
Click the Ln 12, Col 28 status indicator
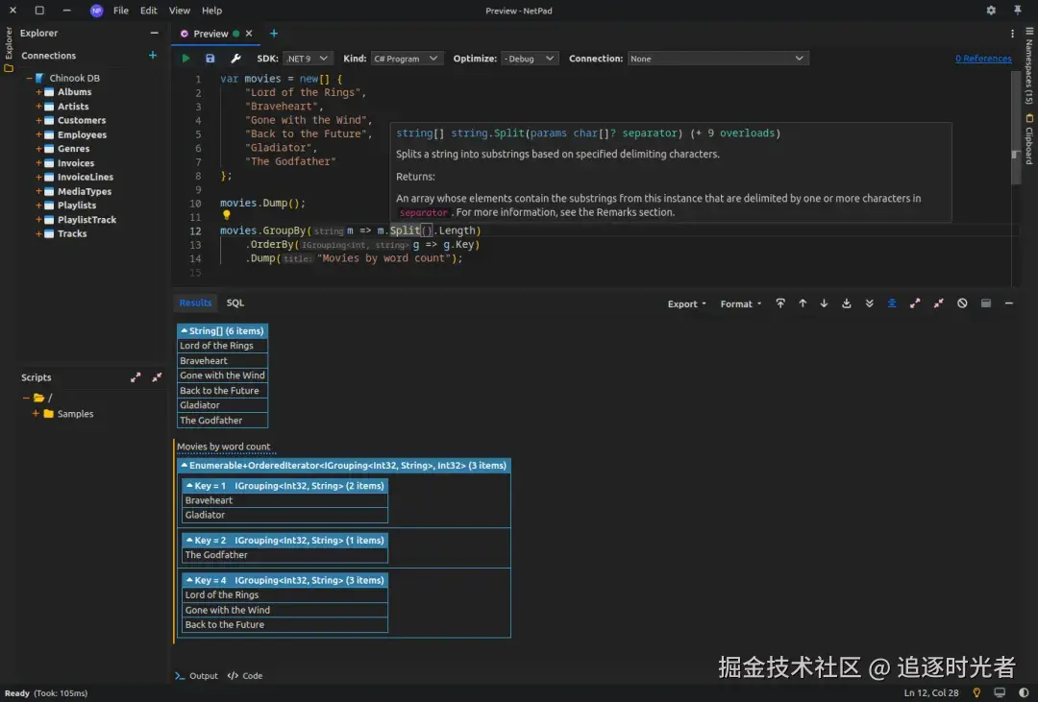point(930,692)
